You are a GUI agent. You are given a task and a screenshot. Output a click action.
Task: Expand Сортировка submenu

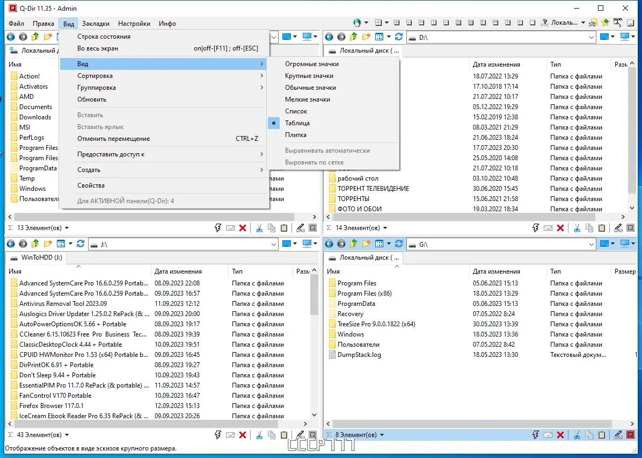[x=164, y=76]
